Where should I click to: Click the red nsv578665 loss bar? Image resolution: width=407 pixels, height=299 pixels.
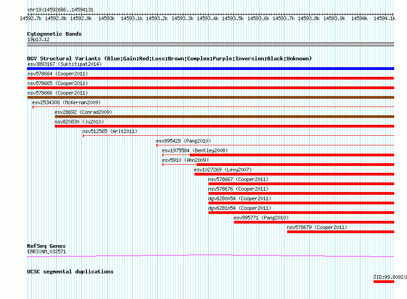point(210,88)
